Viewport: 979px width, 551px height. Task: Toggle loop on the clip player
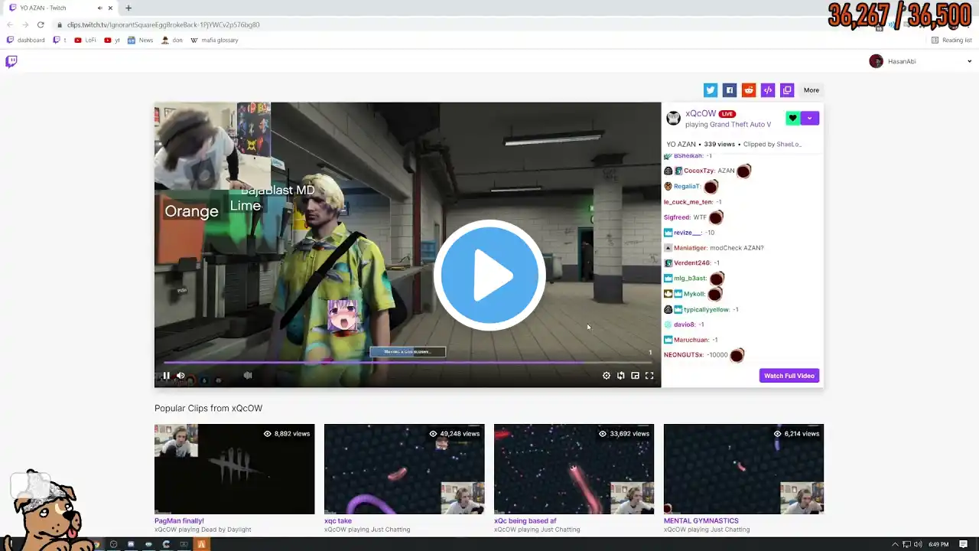(x=621, y=376)
